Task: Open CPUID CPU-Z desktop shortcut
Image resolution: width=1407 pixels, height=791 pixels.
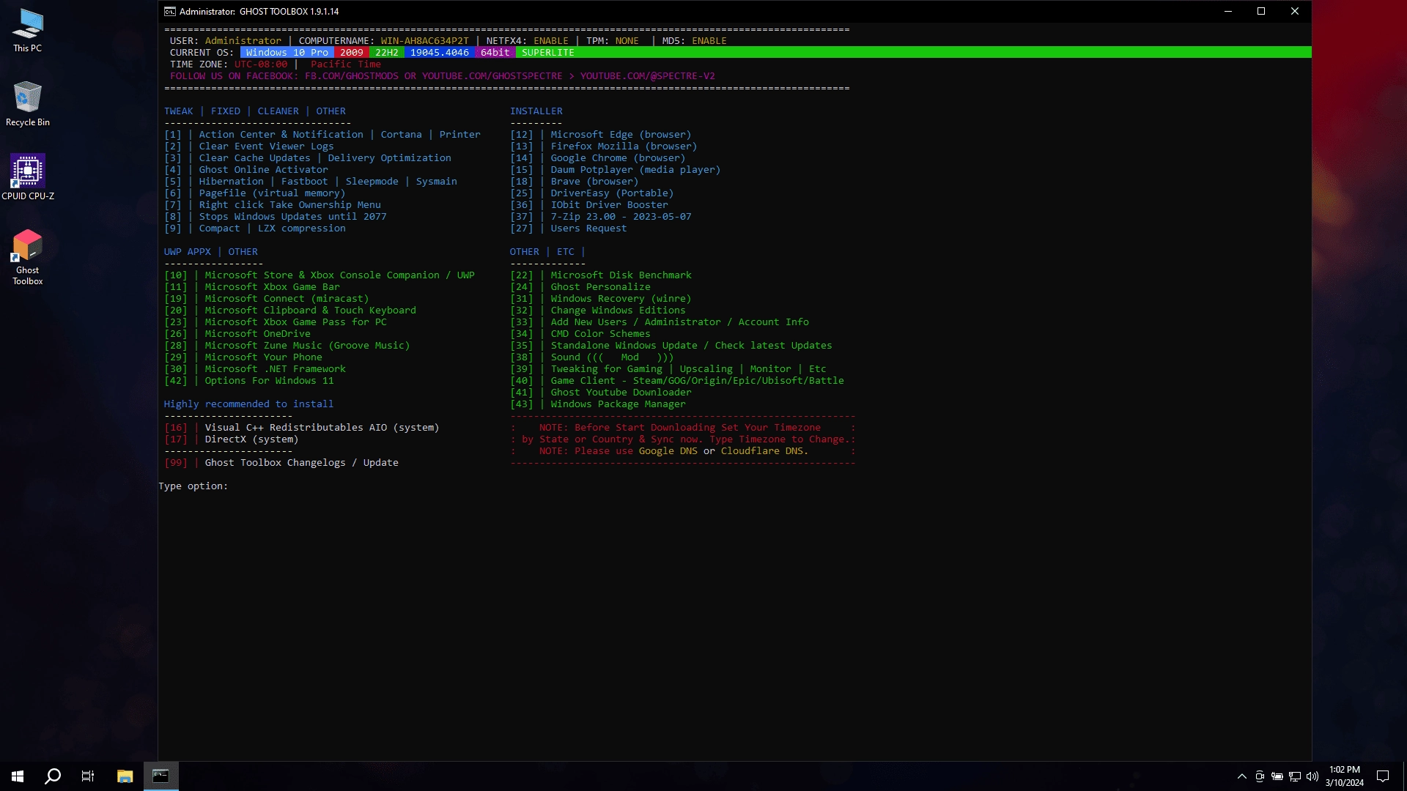Action: click(27, 177)
